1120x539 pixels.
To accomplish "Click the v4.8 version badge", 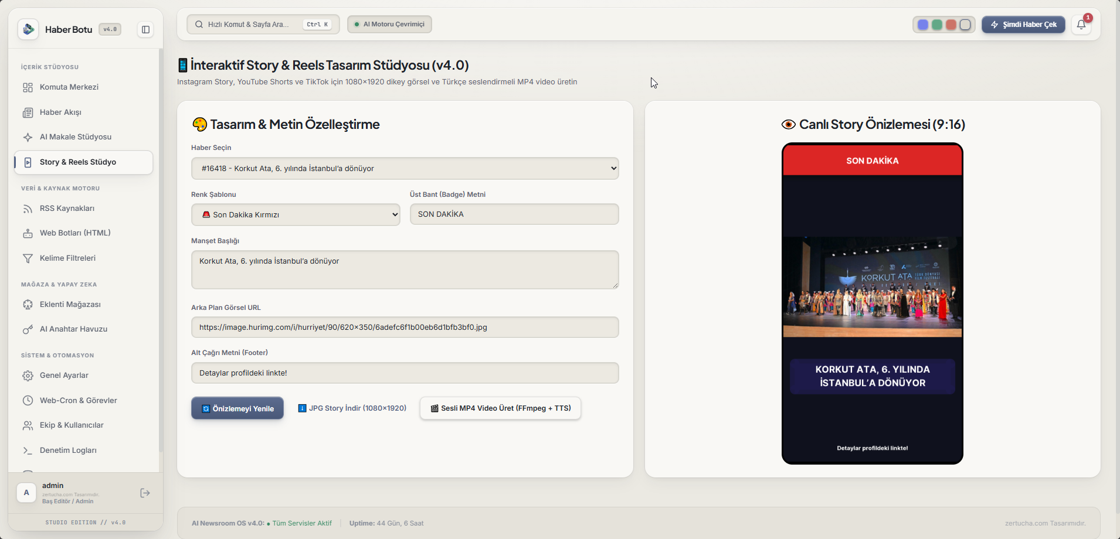I will point(110,29).
